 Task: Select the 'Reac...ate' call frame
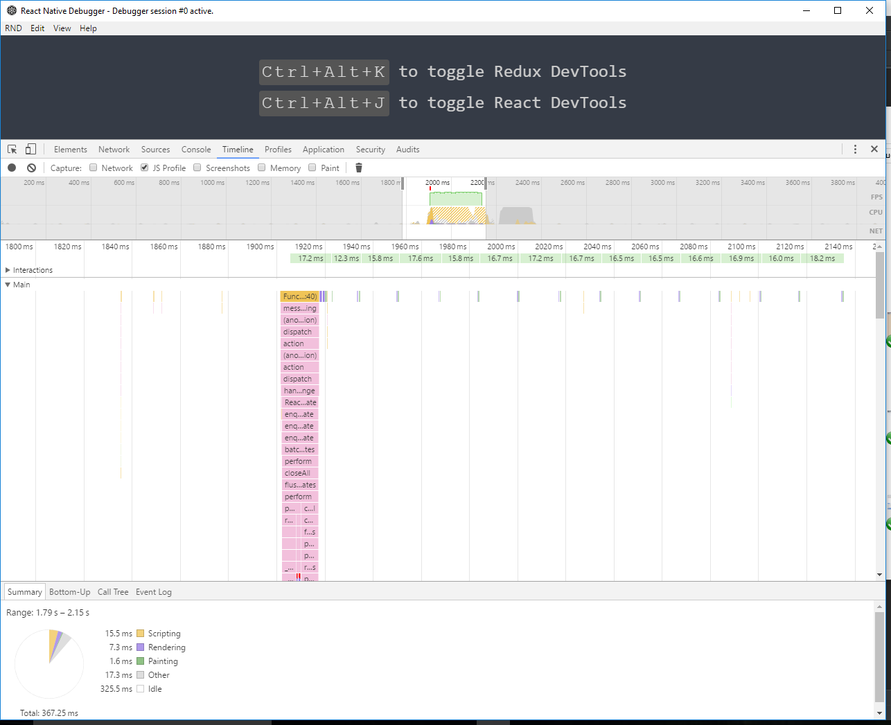click(300, 402)
